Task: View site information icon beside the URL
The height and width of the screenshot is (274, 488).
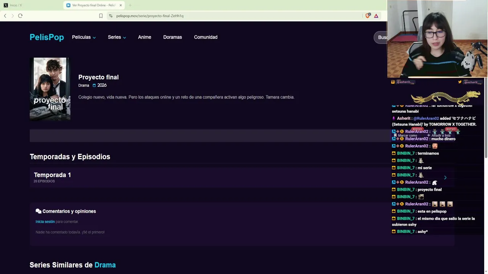Action: pyautogui.click(x=111, y=16)
